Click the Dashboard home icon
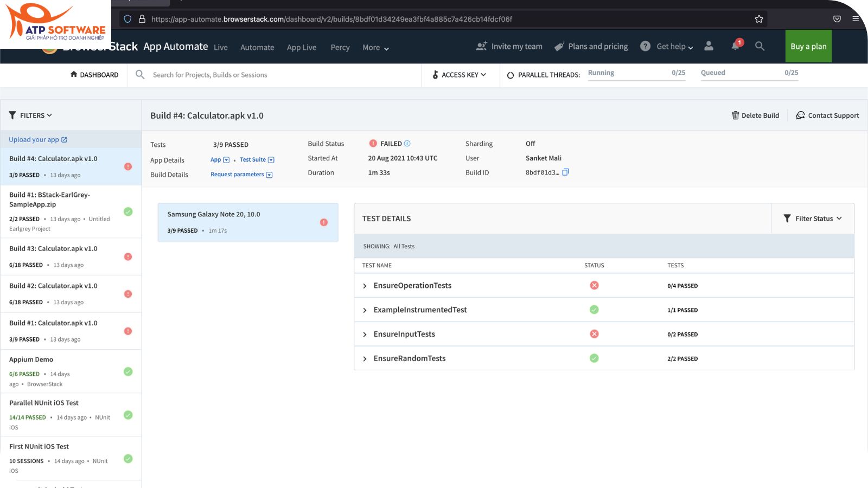 pos(74,74)
